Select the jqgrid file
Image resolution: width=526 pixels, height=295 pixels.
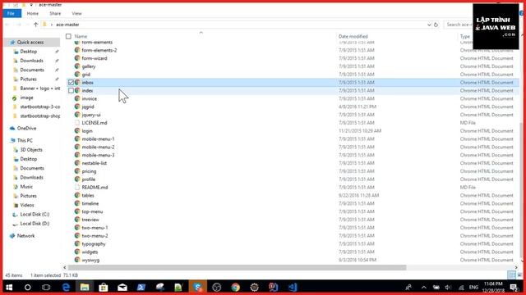click(88, 107)
